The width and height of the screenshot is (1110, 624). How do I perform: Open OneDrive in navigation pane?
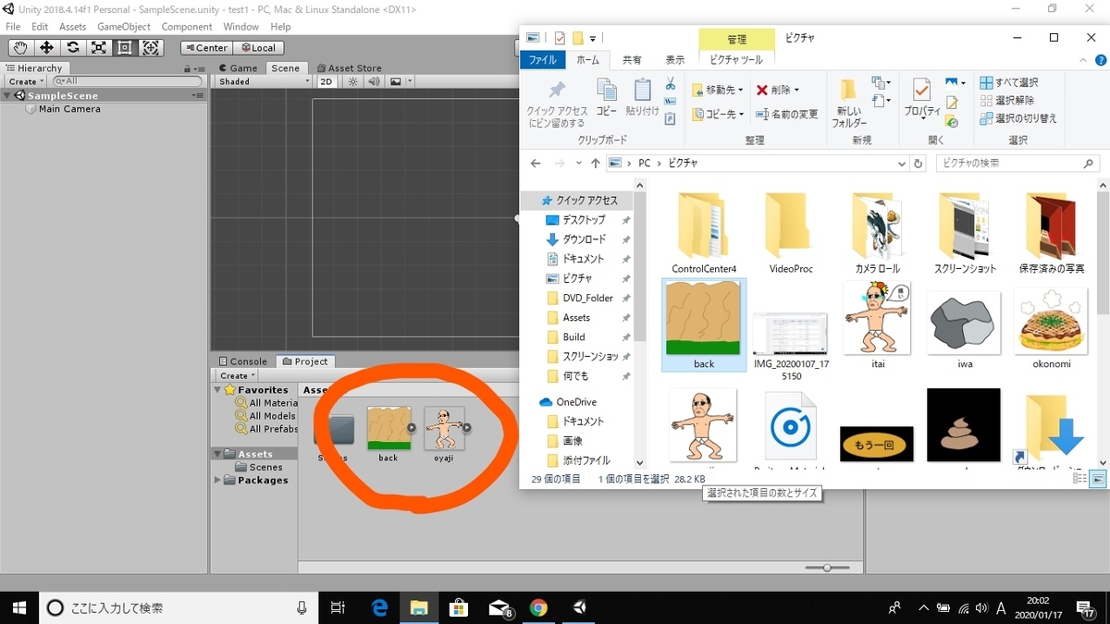(576, 402)
